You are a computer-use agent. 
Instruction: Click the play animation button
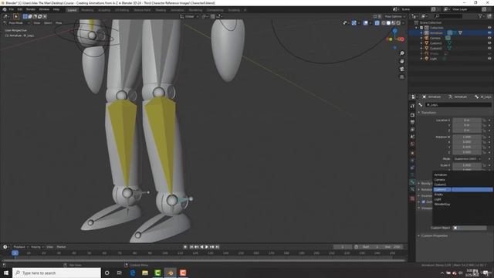point(207,247)
